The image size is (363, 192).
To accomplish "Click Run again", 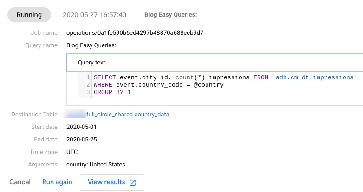I will tap(57, 182).
